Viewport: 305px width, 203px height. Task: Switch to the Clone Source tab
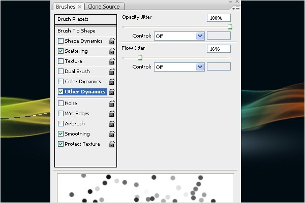click(x=104, y=7)
